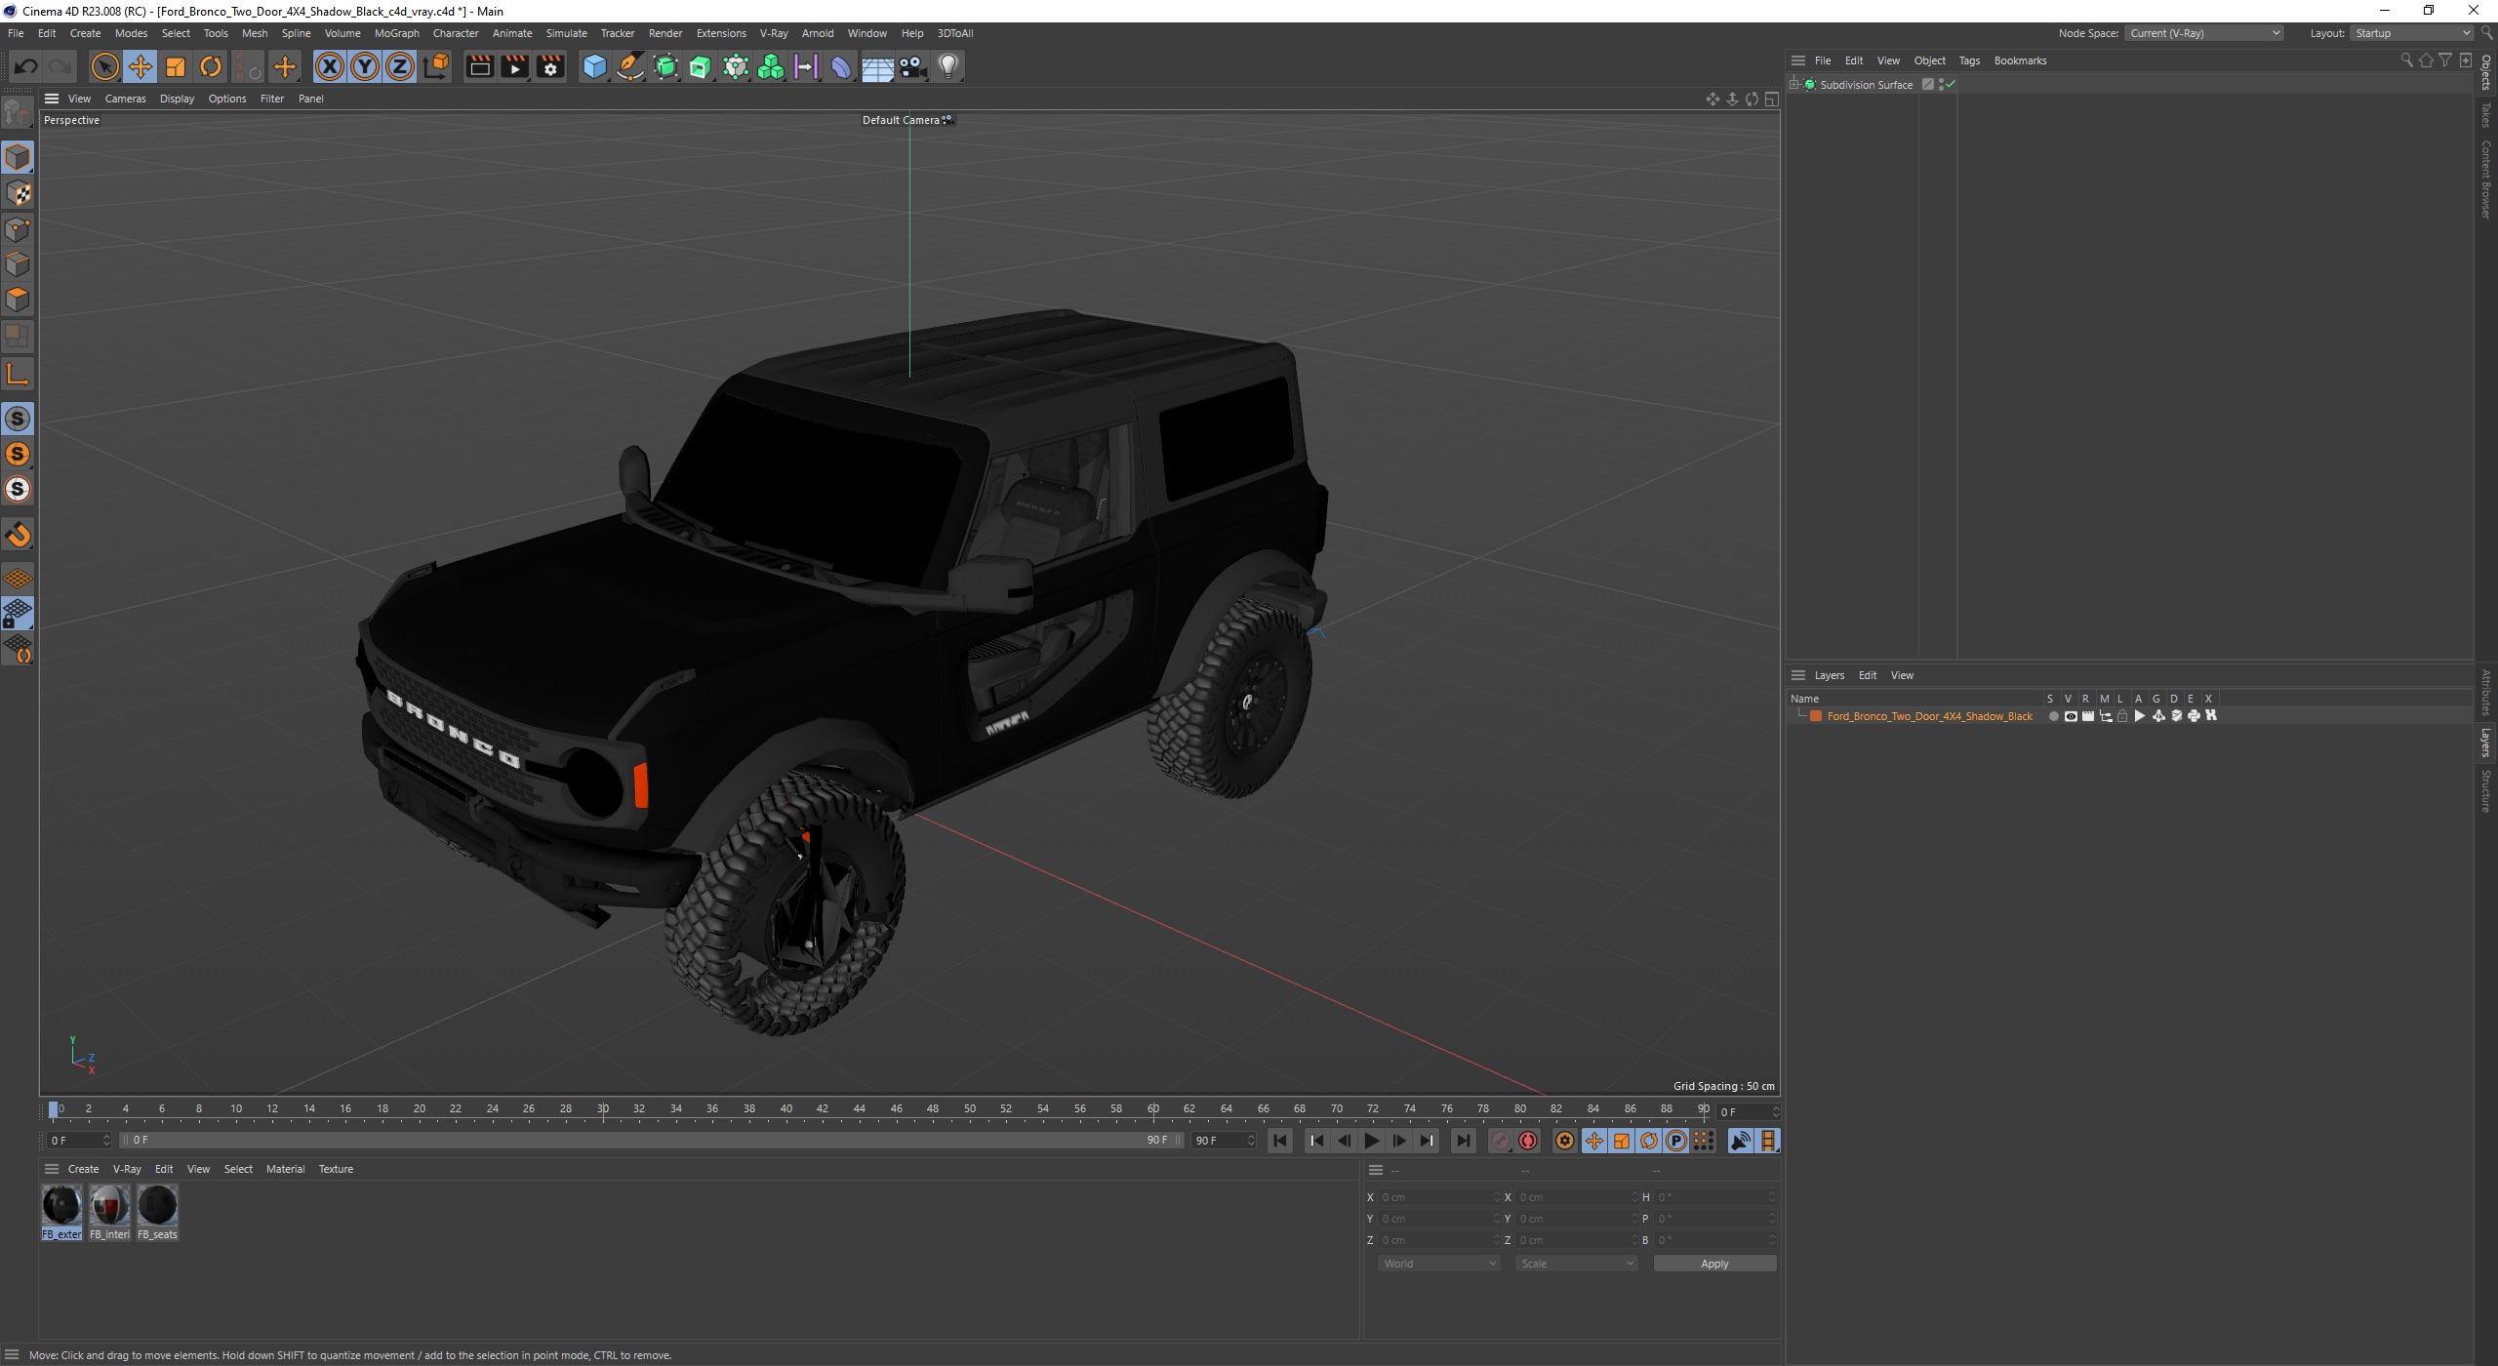Toggle Y axis lock

pos(365,66)
